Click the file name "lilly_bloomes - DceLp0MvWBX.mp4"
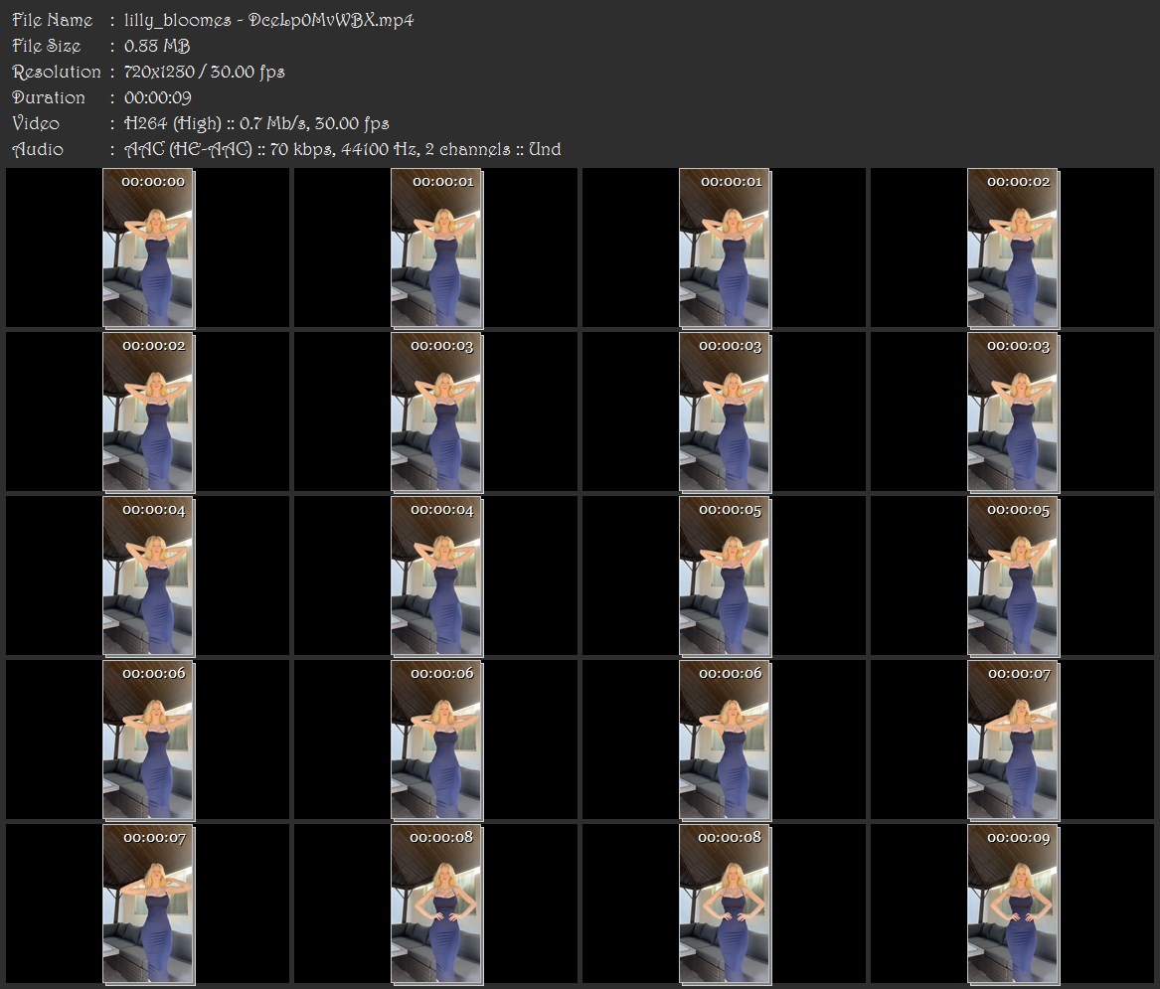Viewport: 1160px width, 989px height. (268, 20)
